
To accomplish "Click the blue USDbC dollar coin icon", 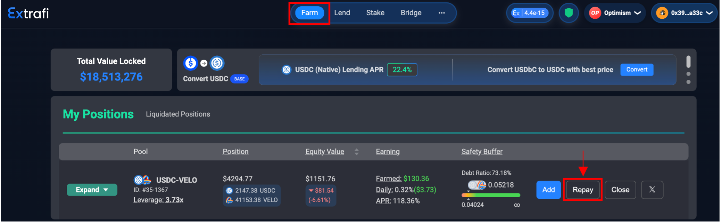I will tap(190, 63).
